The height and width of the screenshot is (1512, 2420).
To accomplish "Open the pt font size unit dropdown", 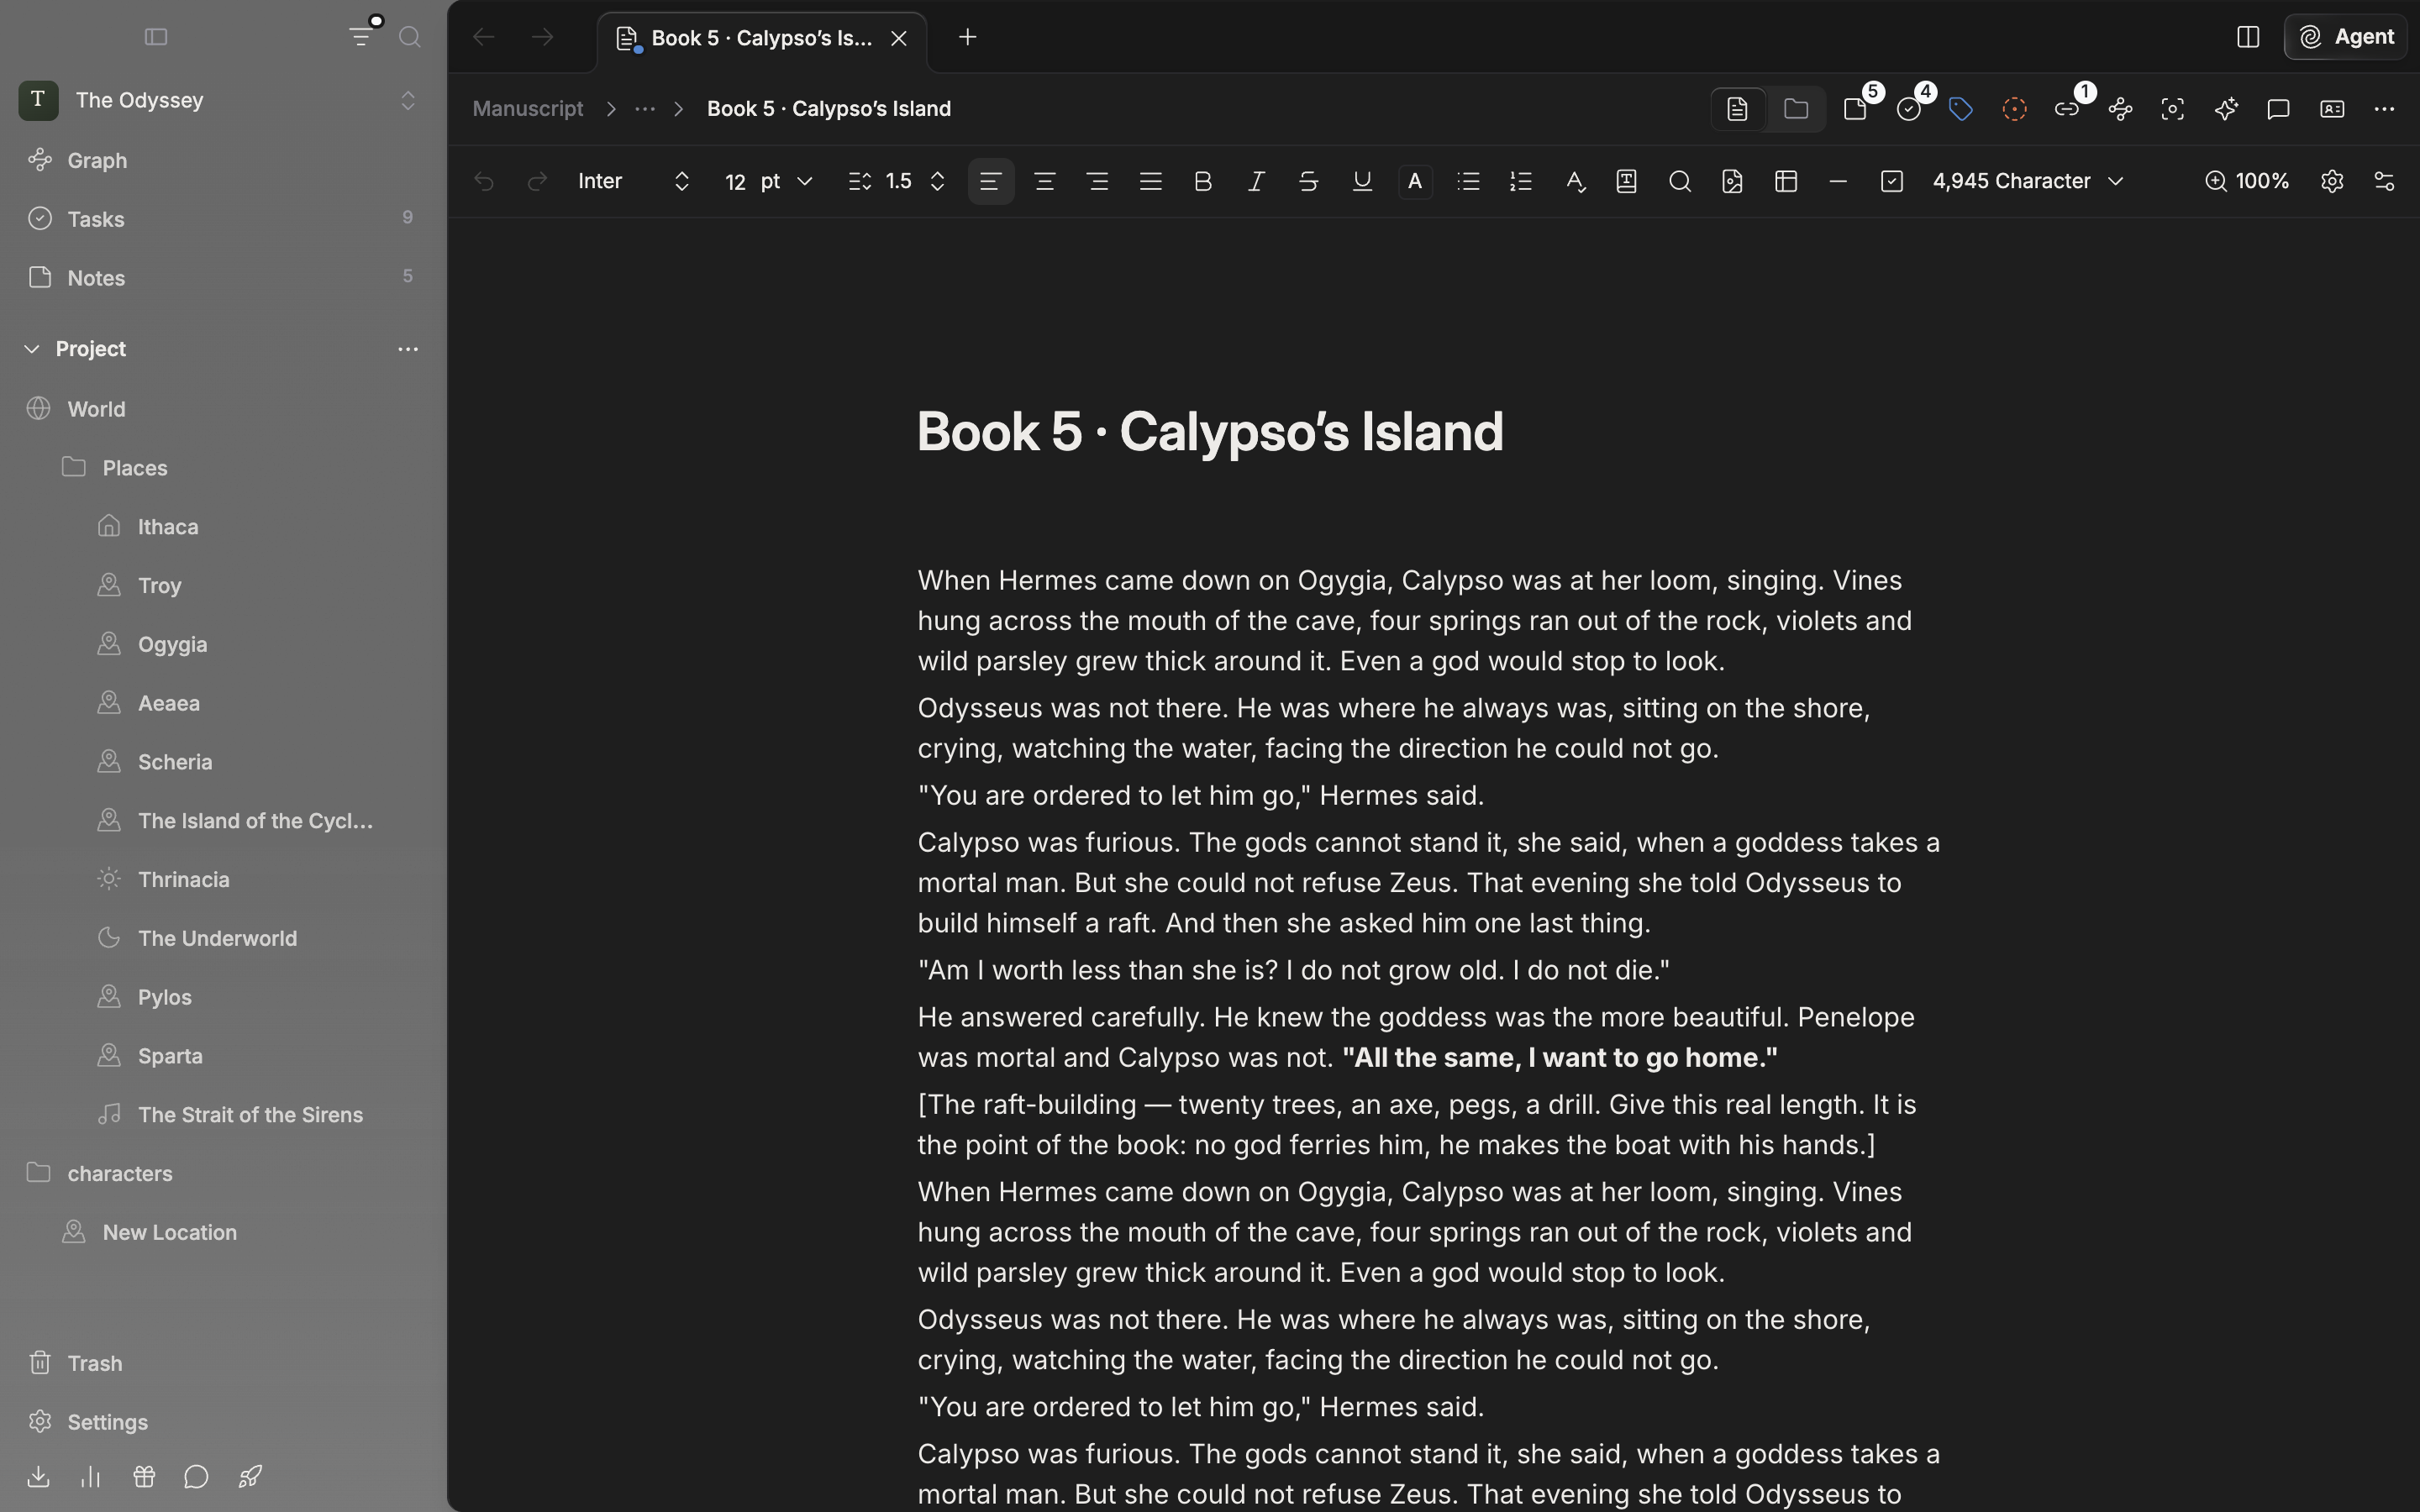I will pos(787,181).
